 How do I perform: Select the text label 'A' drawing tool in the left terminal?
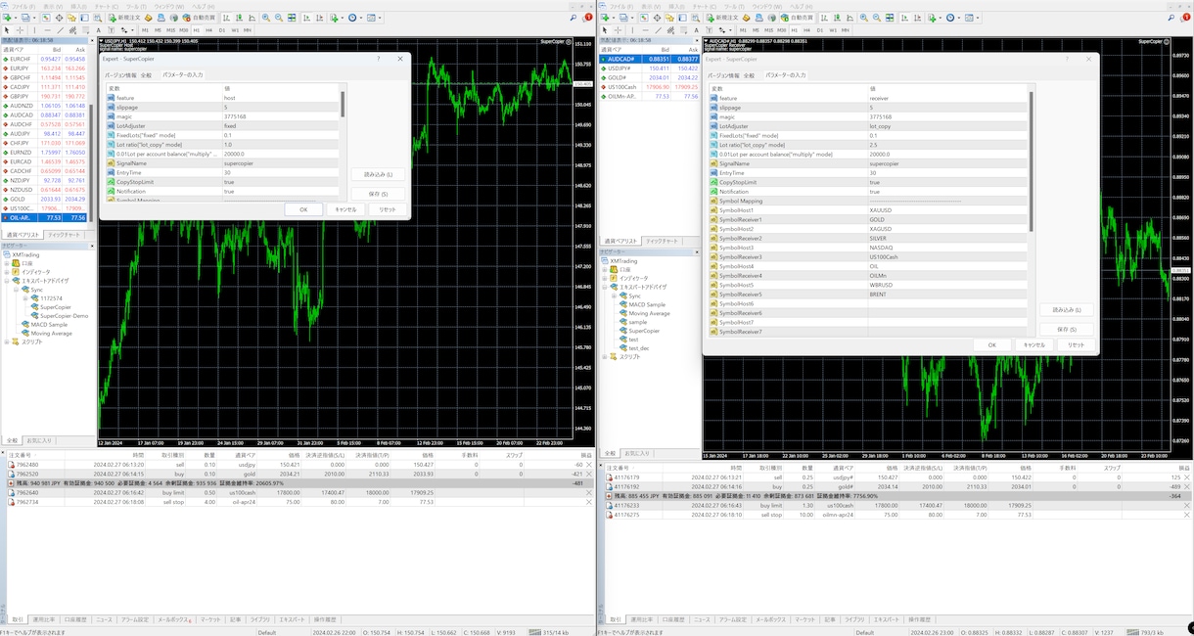pos(98,30)
